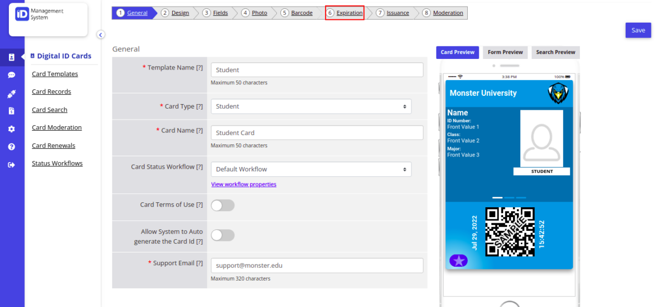Click the card preview page indicator dots

tap(509, 197)
